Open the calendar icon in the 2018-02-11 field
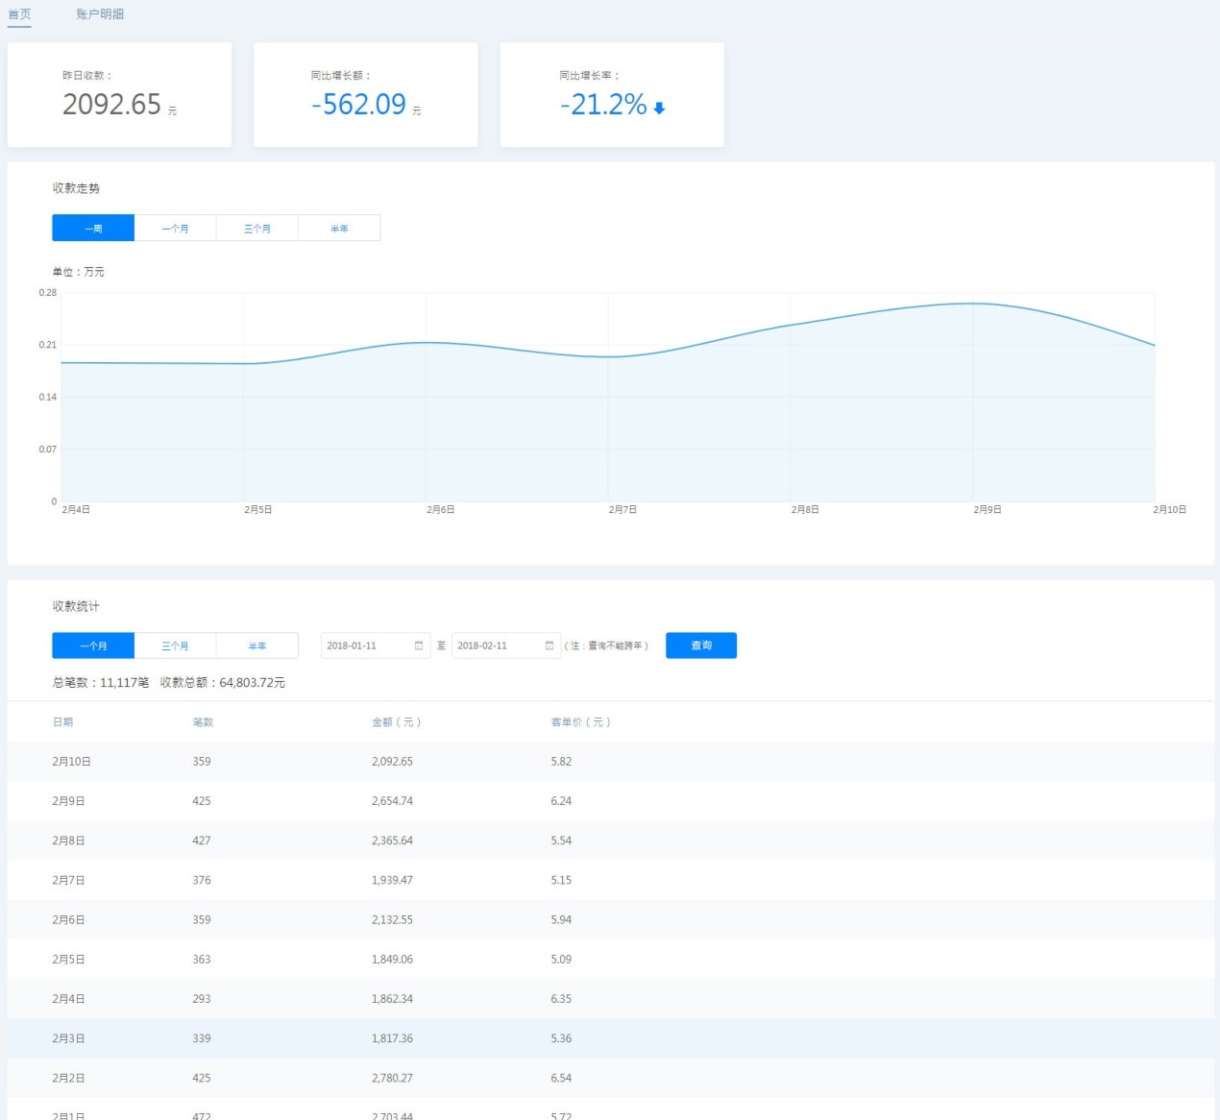Viewport: 1220px width, 1120px height. [549, 645]
